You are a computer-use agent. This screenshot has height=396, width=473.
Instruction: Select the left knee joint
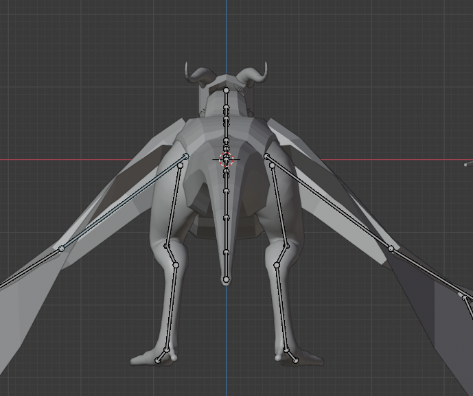tap(166, 246)
